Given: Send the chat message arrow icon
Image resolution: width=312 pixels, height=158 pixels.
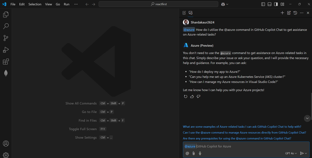Looking at the screenshot, I should 302,153.
